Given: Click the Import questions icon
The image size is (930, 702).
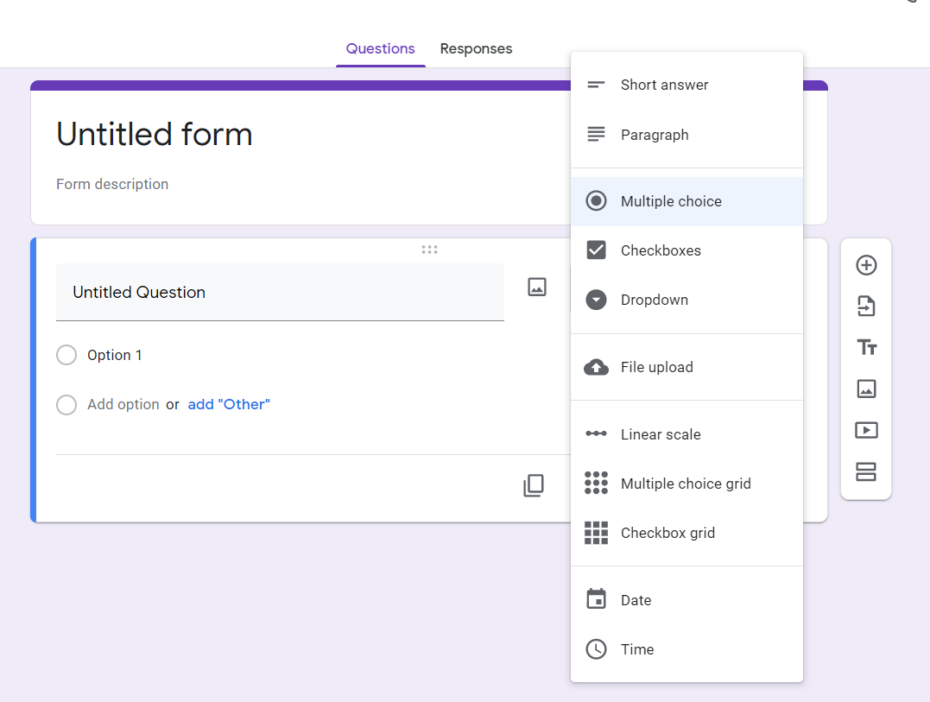Looking at the screenshot, I should click(866, 306).
